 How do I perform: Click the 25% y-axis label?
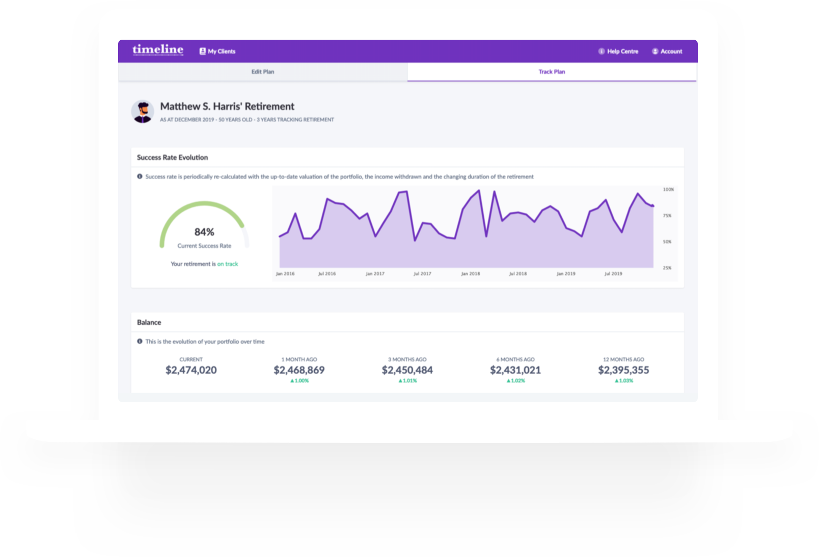coord(667,268)
